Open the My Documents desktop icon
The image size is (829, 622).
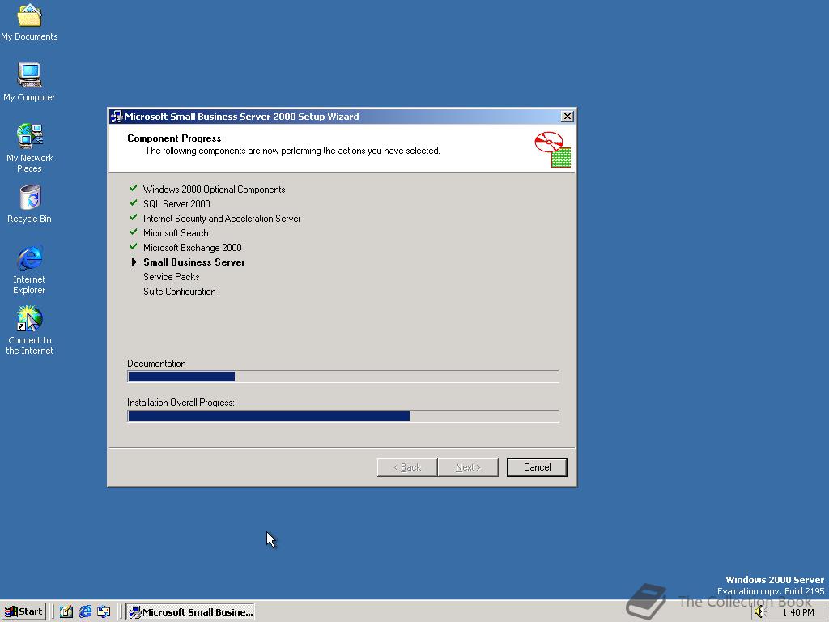[29, 22]
